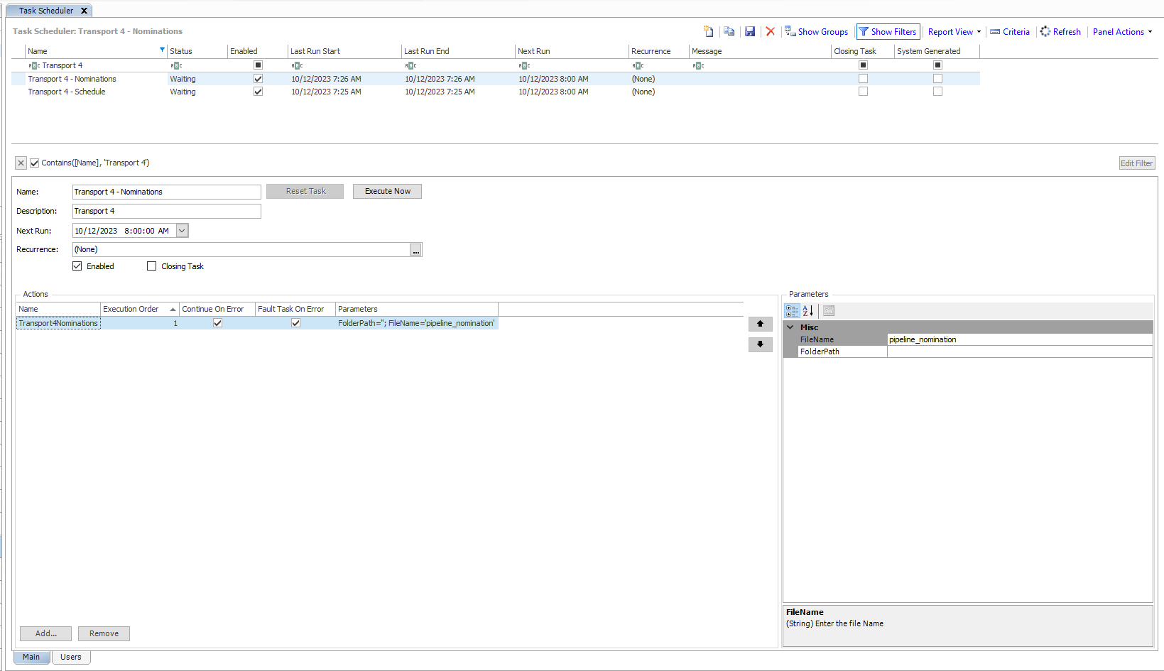The width and height of the screenshot is (1164, 671).
Task: Toggle Continue On Error for Transport4Nominations
Action: [217, 323]
